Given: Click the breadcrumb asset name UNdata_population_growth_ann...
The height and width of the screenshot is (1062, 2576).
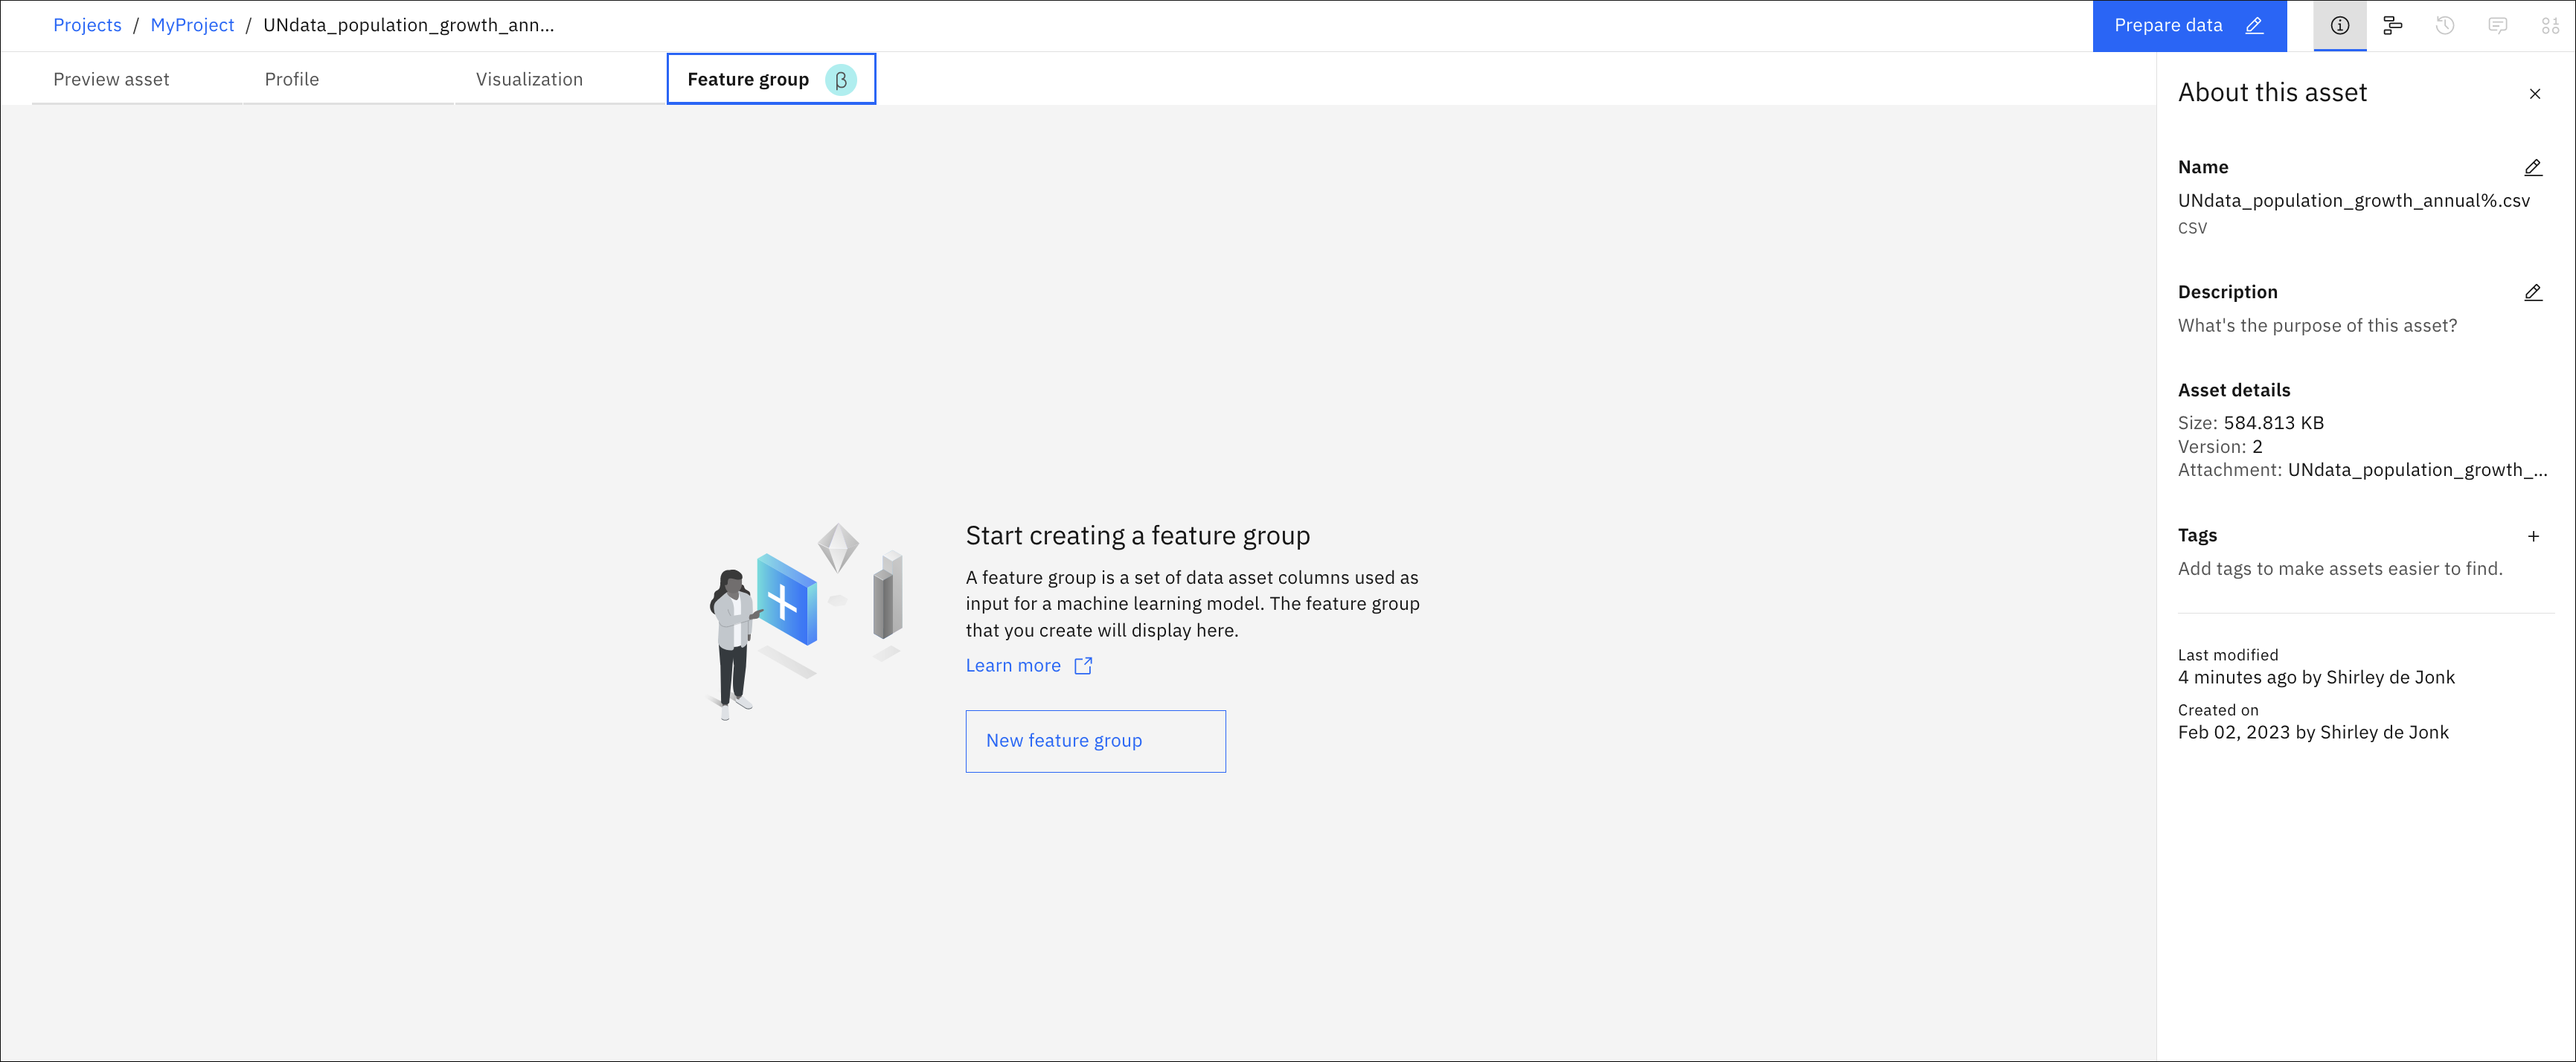Looking at the screenshot, I should [408, 25].
